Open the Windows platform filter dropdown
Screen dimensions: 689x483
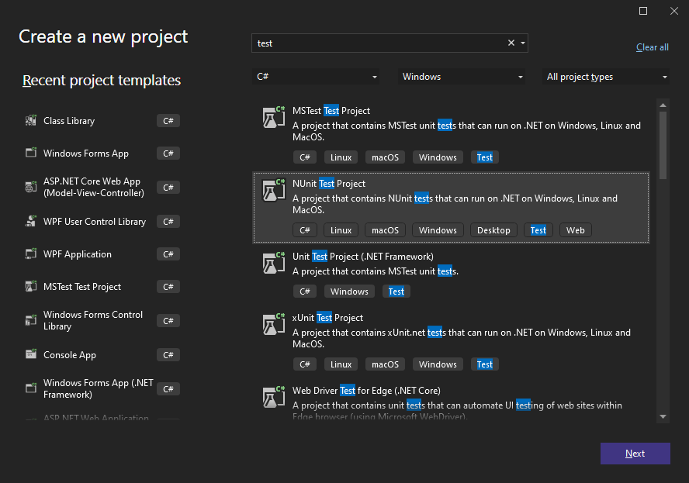coord(462,77)
